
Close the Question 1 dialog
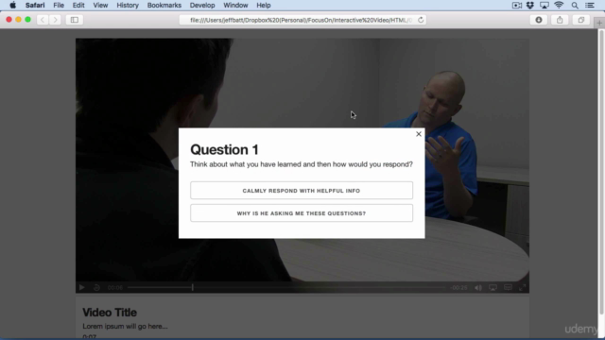click(x=419, y=134)
